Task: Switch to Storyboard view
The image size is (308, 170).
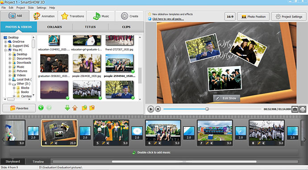Action: click(12, 162)
